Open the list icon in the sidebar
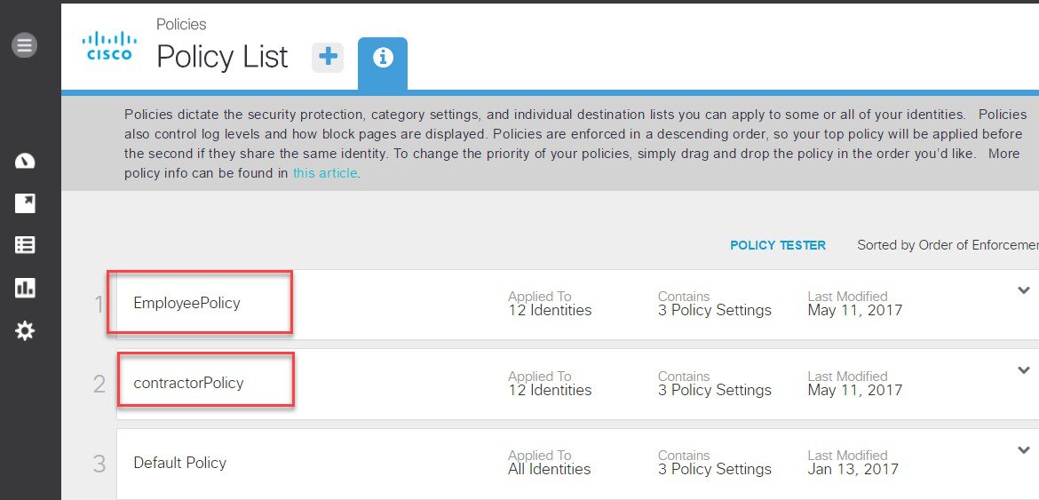Image resolution: width=1039 pixels, height=500 pixels. (x=25, y=245)
